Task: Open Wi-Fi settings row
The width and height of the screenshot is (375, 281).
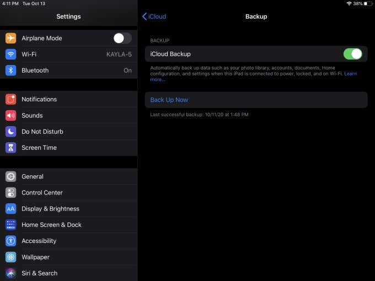Action: (x=68, y=54)
